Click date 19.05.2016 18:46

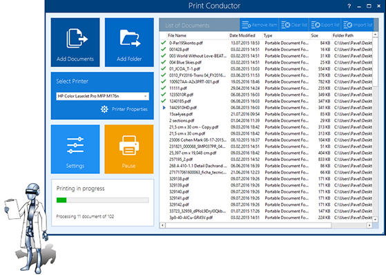coord(245,82)
